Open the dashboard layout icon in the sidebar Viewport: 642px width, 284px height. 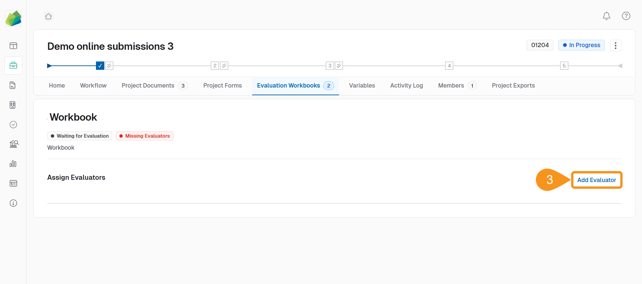tap(13, 46)
